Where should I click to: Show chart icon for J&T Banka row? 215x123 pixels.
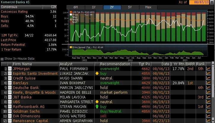pyautogui.click(x=208, y=97)
